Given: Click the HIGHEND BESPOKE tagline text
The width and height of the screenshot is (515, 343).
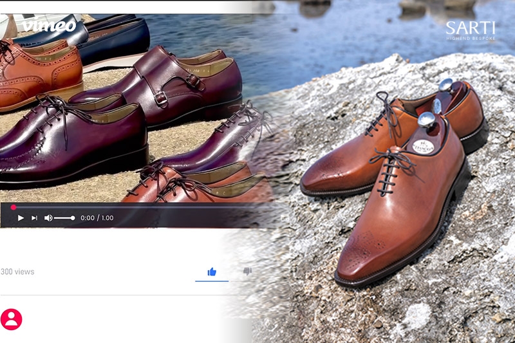Looking at the screenshot, I should coord(471,39).
